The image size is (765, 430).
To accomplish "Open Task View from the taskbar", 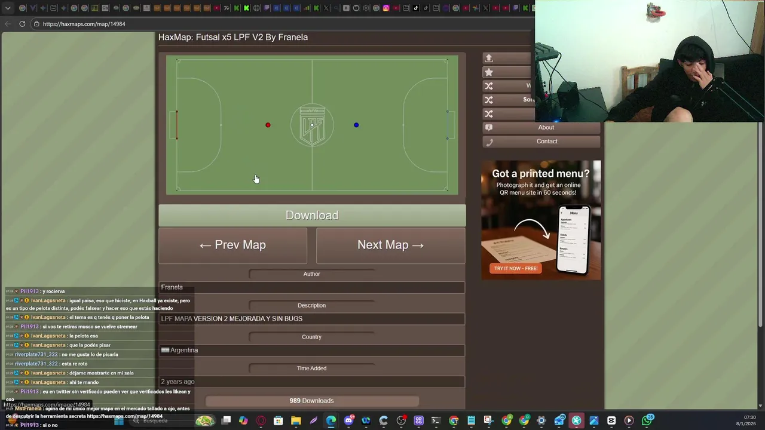I will coord(226,421).
